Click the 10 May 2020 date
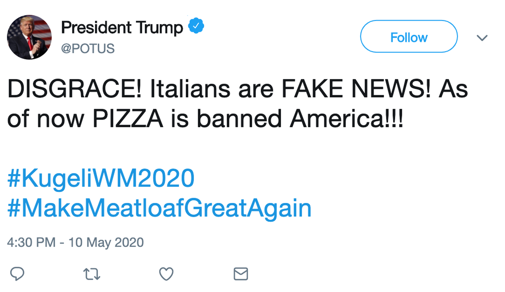 (106, 243)
